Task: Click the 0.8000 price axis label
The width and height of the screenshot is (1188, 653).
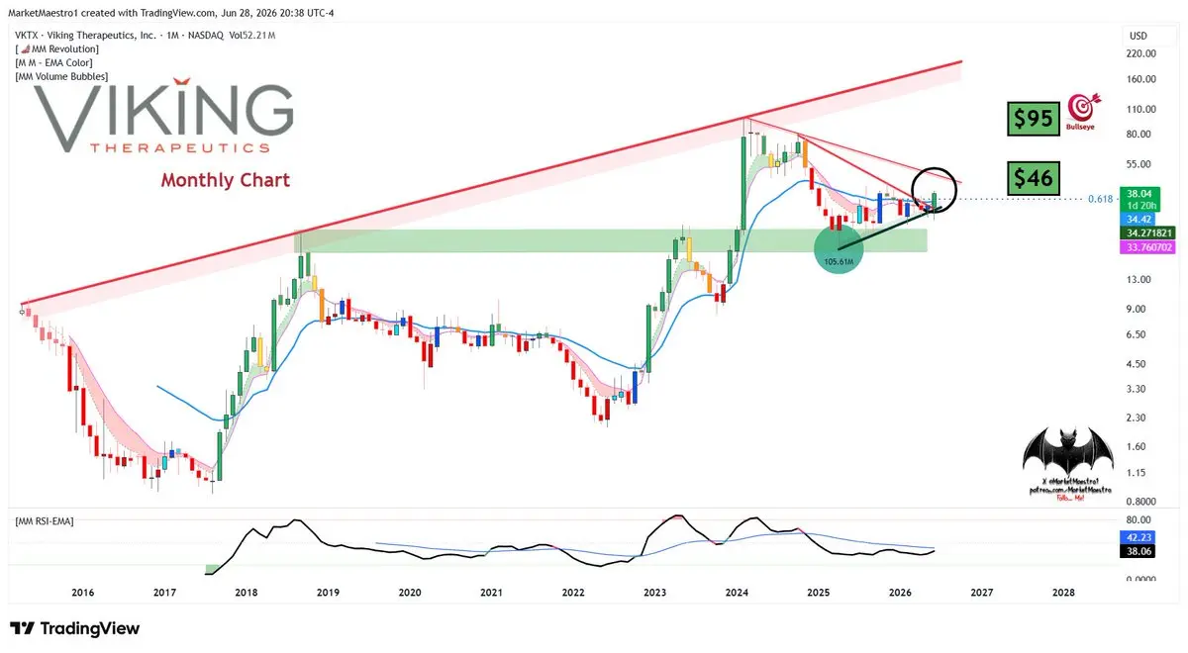Action: pyautogui.click(x=1141, y=503)
